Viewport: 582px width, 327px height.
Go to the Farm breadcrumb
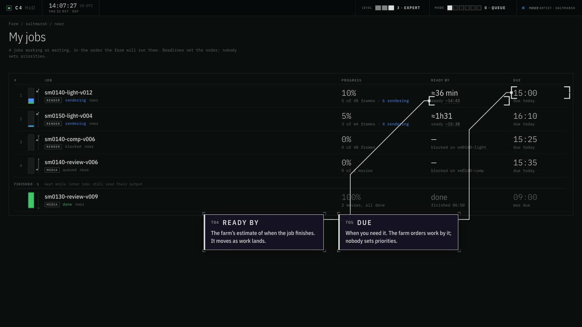tap(13, 24)
